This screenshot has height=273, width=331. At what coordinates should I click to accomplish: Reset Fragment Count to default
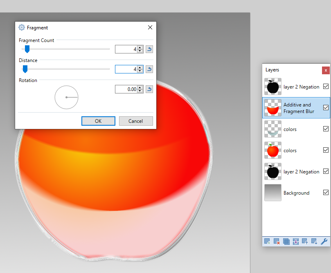149,49
